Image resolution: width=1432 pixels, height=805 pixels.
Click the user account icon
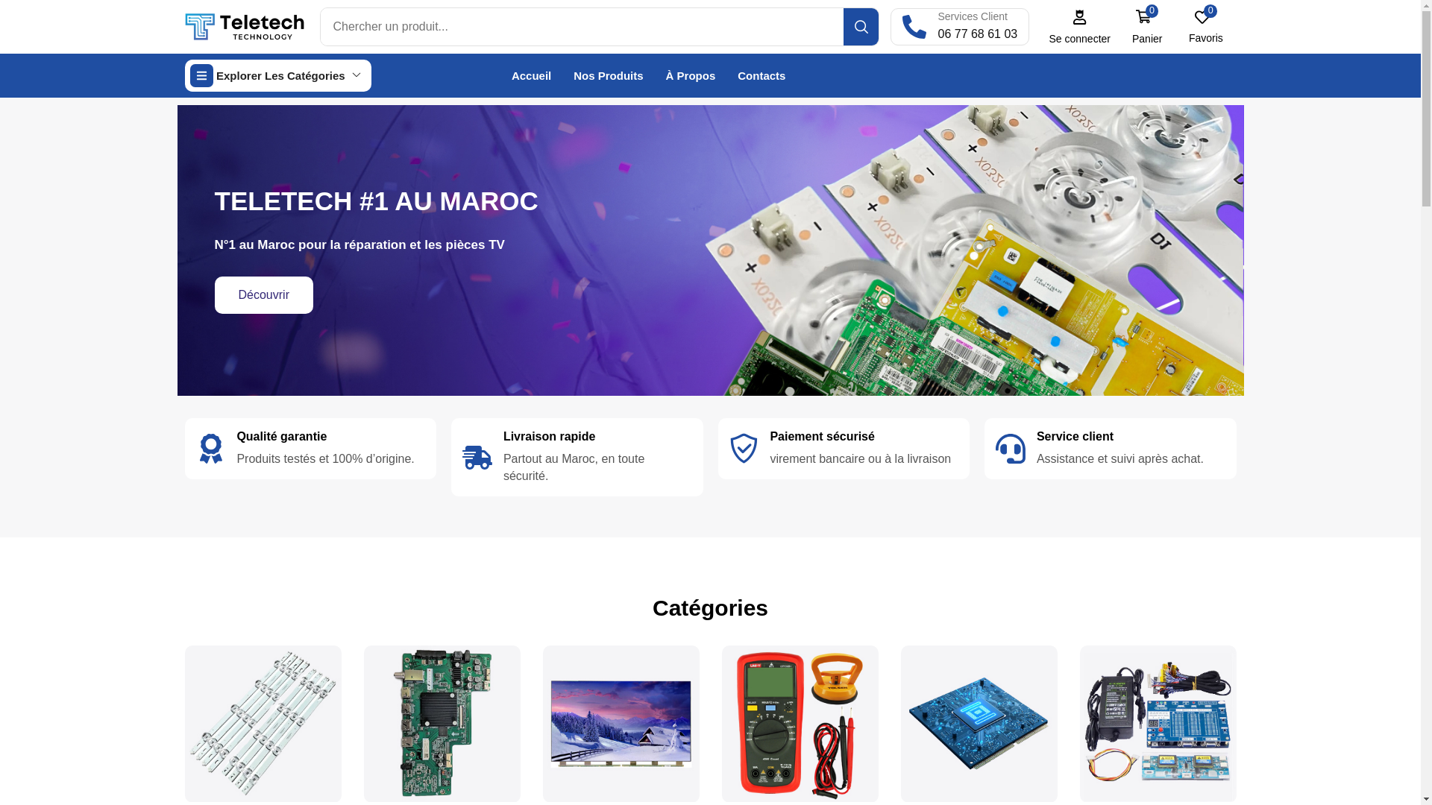(x=1079, y=17)
